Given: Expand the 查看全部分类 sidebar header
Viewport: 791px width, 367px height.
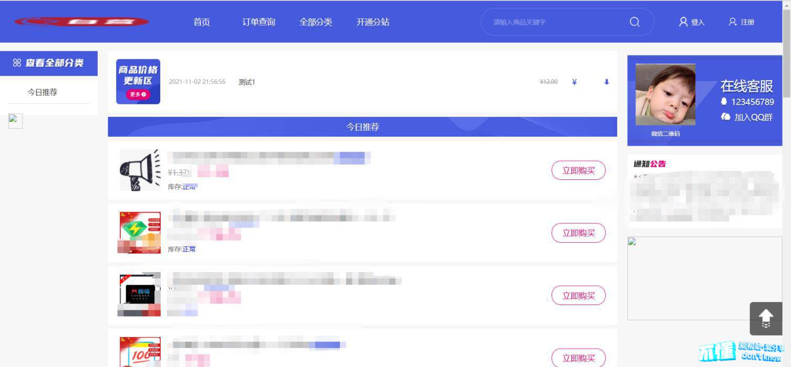Looking at the screenshot, I should pos(49,63).
